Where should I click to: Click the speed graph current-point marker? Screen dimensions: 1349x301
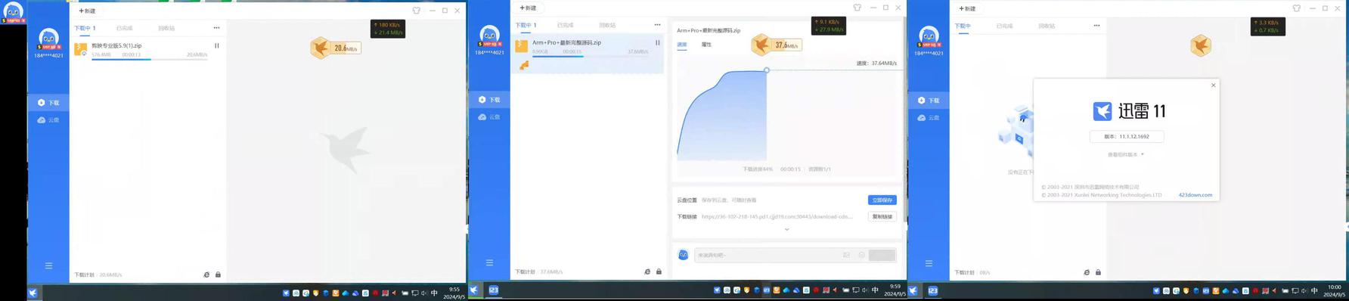pyautogui.click(x=766, y=70)
